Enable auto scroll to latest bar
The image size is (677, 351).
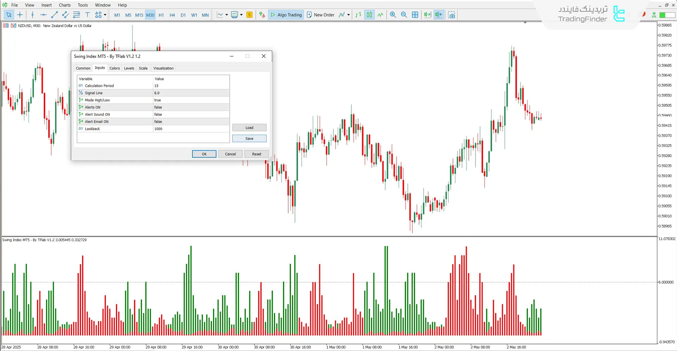coord(427,15)
